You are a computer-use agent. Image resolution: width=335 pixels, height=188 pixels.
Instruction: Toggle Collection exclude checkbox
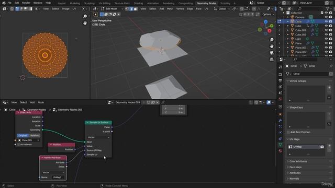(x=322, y=13)
